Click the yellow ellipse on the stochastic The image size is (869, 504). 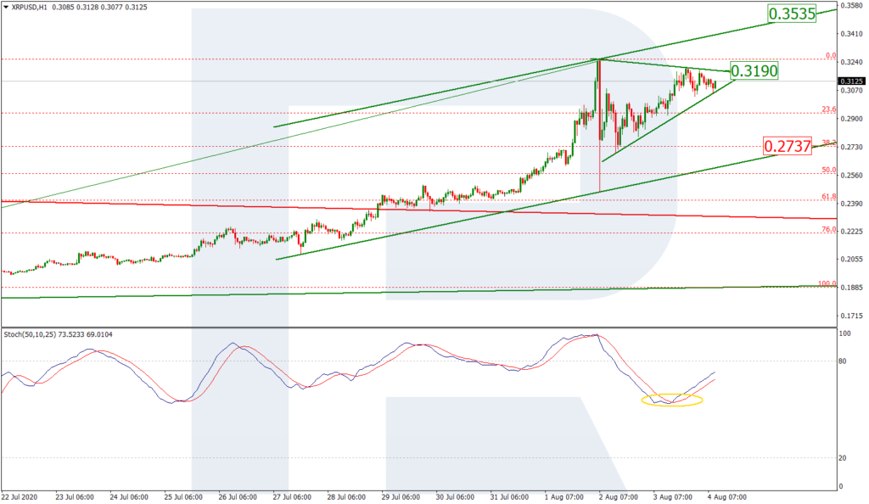pos(671,400)
